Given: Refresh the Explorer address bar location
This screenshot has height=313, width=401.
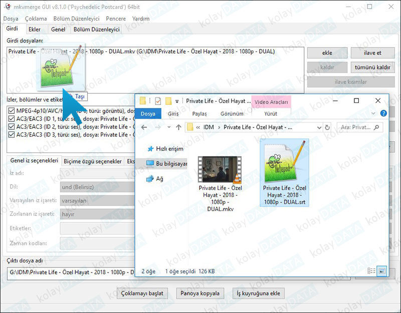Looking at the screenshot, I should click(x=327, y=127).
